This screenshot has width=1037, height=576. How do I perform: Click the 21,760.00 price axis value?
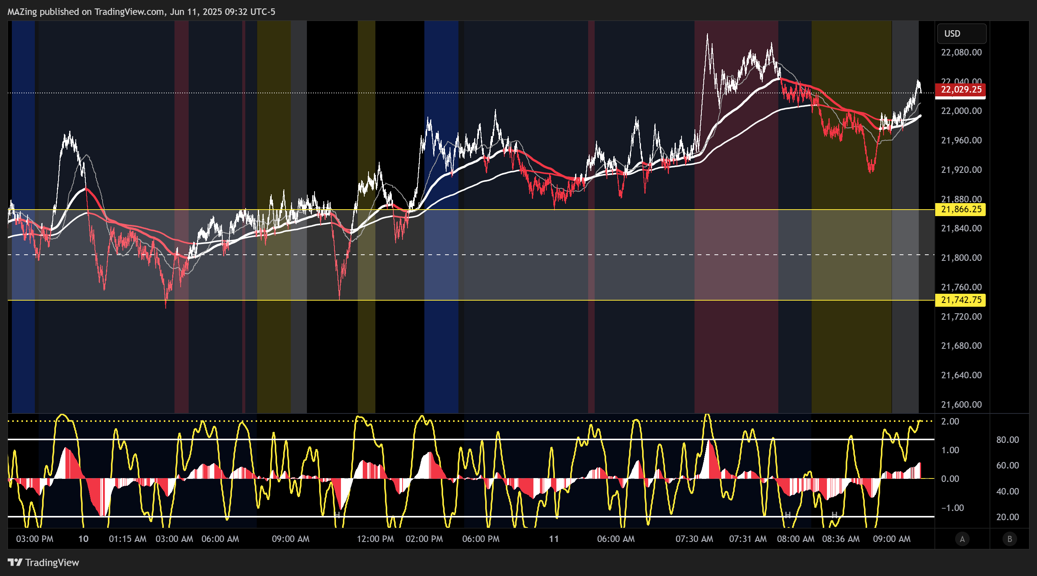pos(961,287)
